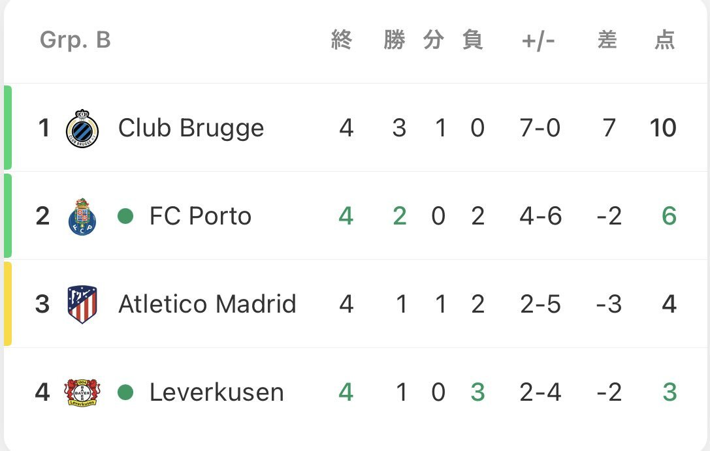Click the 分 draws column header
The image size is (710, 451).
click(434, 40)
